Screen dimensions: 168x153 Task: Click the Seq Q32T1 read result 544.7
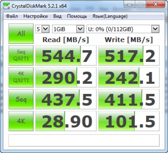(x=66, y=55)
